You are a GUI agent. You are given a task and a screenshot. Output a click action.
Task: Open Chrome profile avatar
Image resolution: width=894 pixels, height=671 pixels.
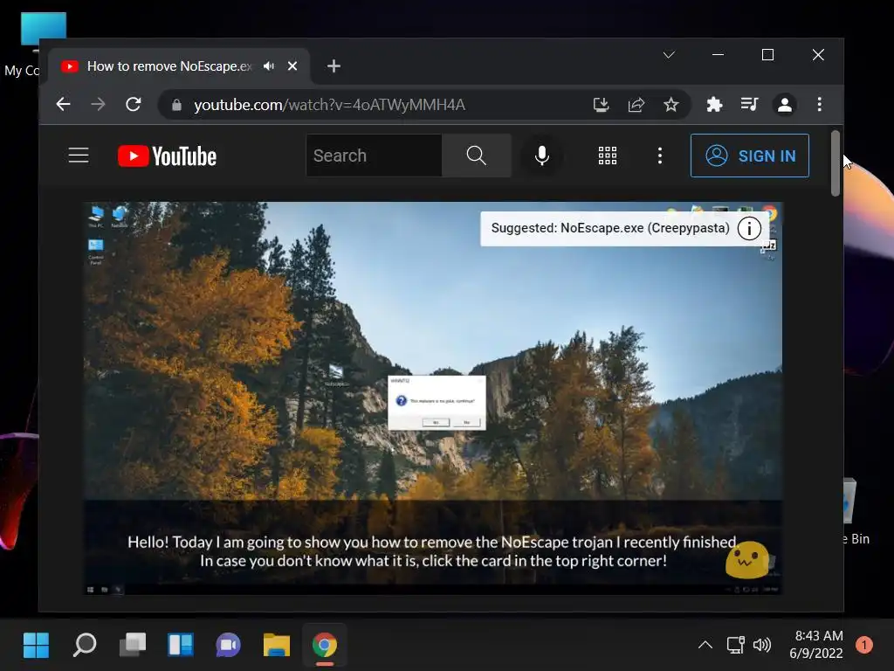(x=785, y=105)
